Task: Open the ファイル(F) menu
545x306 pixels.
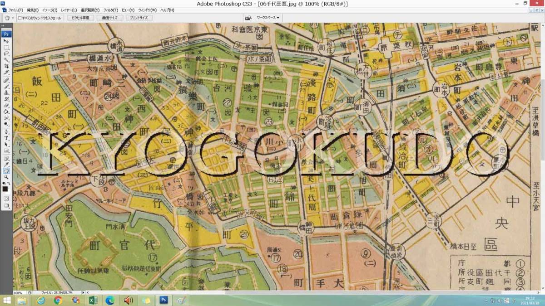Action: pyautogui.click(x=16, y=10)
